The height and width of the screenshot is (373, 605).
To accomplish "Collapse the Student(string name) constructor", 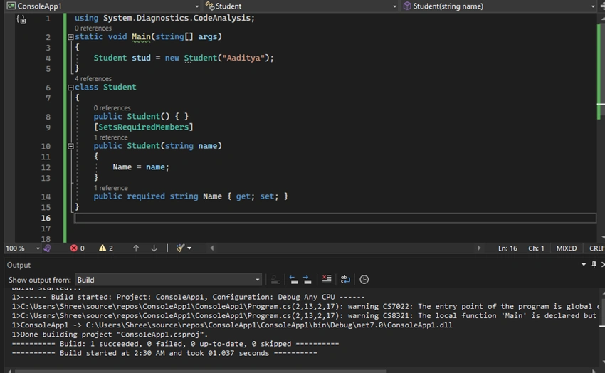I will pos(70,146).
